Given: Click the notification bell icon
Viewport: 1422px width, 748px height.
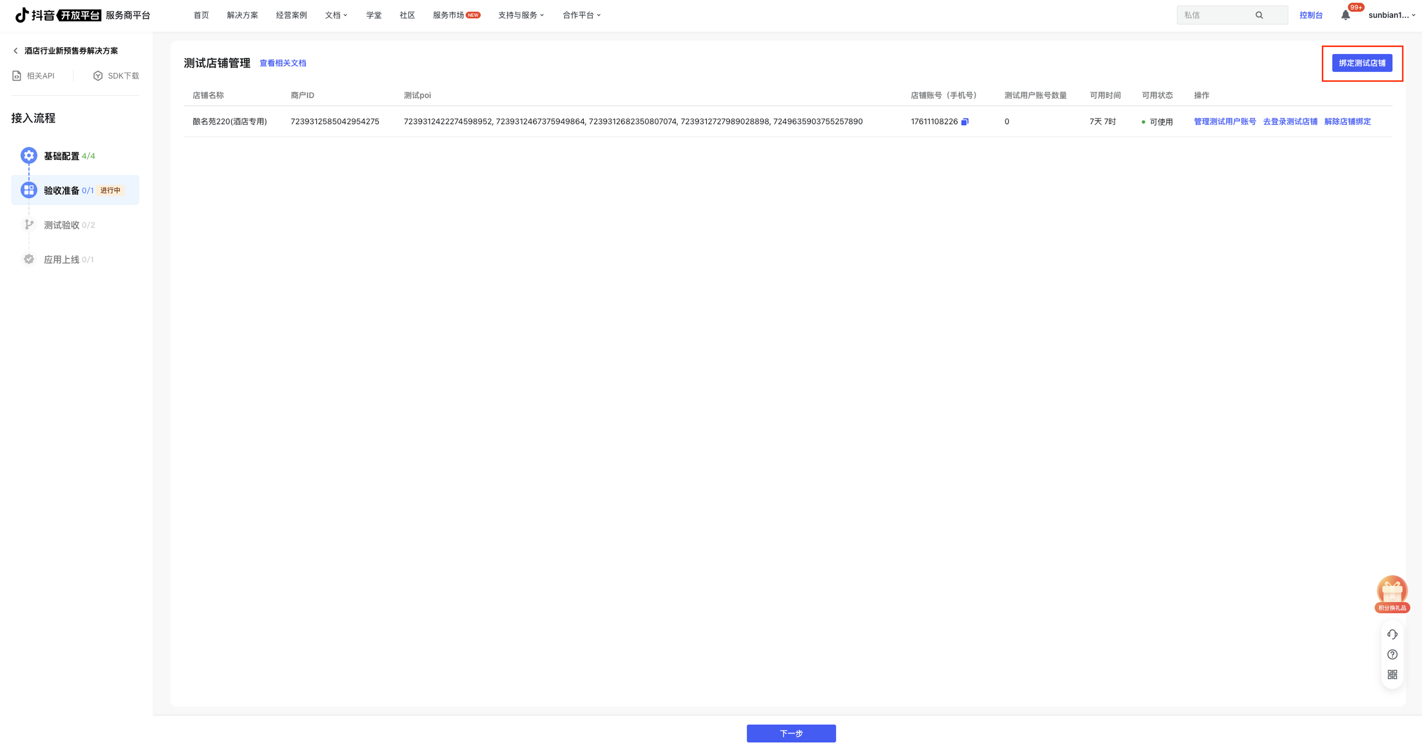Looking at the screenshot, I should click(1345, 16).
